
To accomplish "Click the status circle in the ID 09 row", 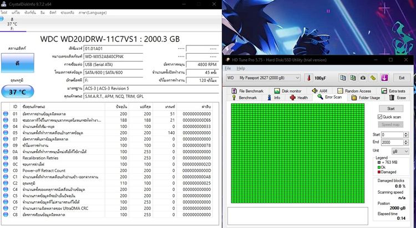I will coord(6,146).
